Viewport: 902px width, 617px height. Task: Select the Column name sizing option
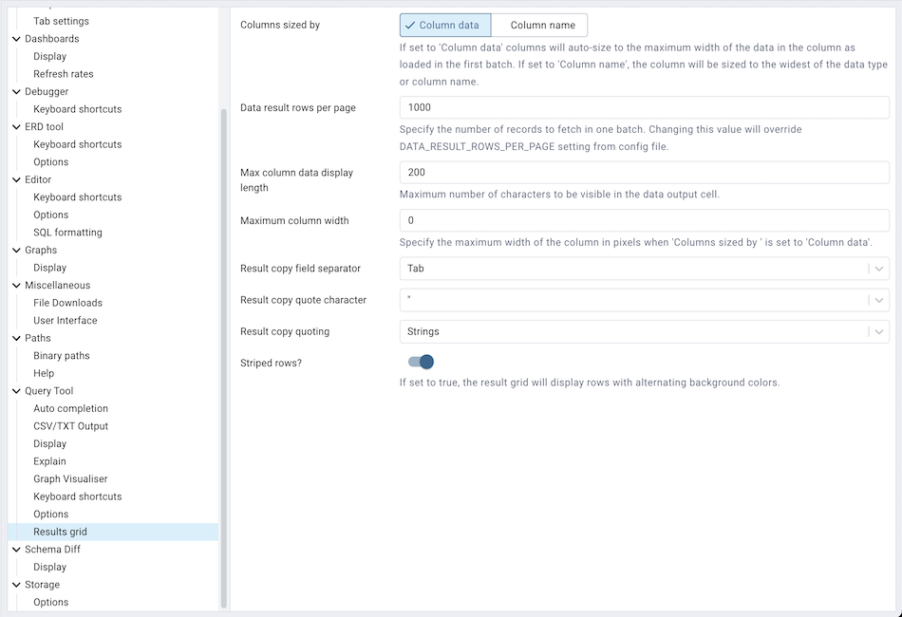pyautogui.click(x=538, y=25)
